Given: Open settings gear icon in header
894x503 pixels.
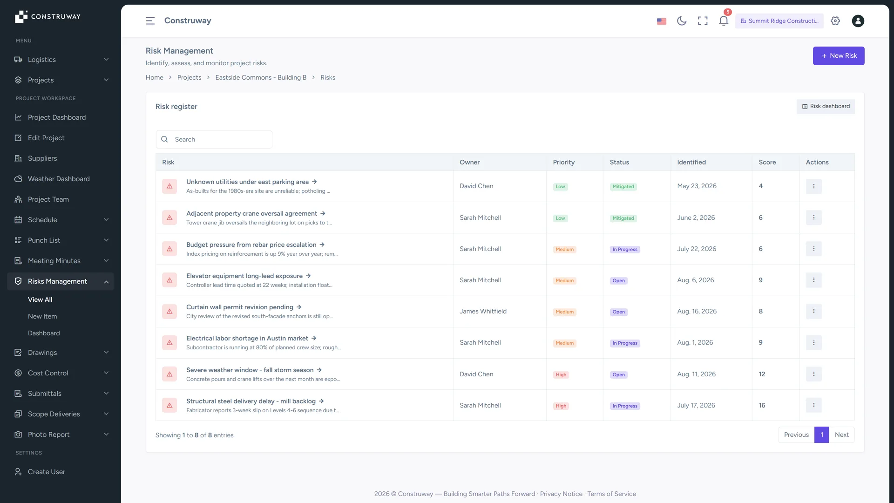Looking at the screenshot, I should tap(835, 21).
